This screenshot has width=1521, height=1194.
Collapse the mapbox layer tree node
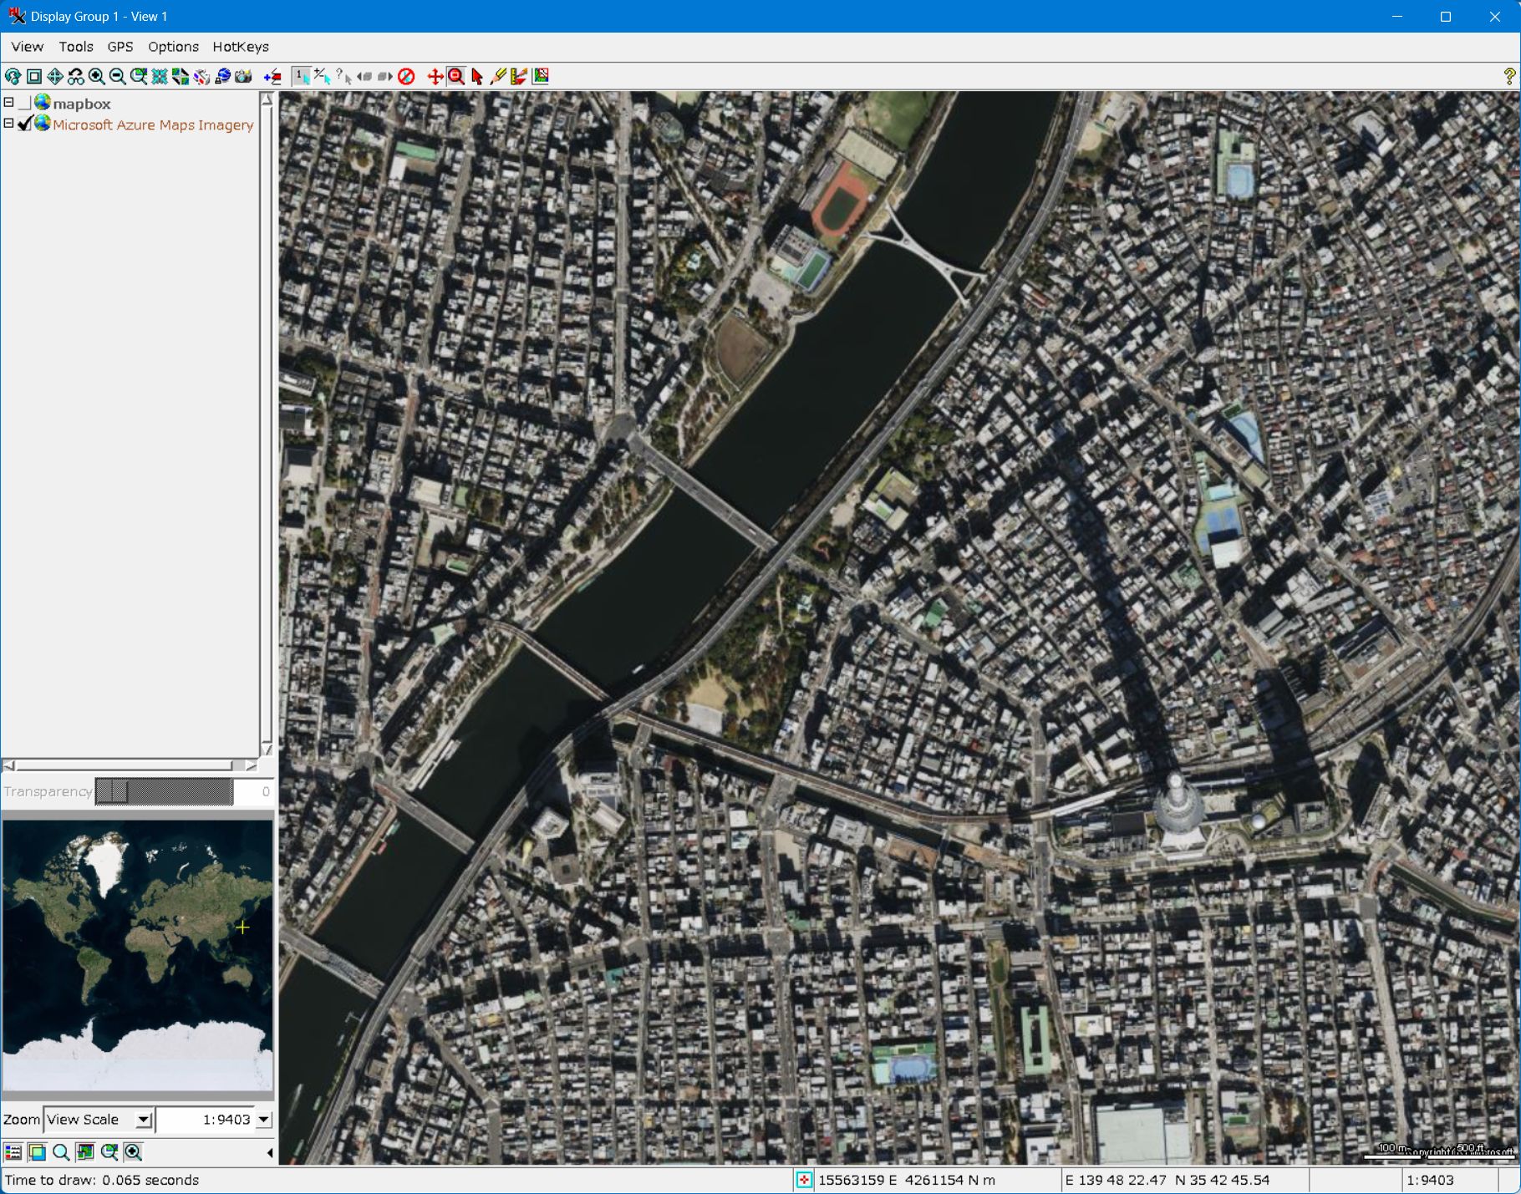tap(9, 103)
